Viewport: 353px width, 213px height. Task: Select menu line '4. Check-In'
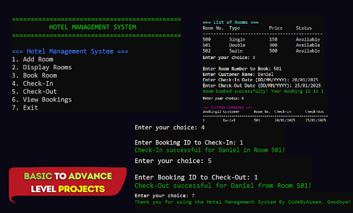(x=33, y=83)
